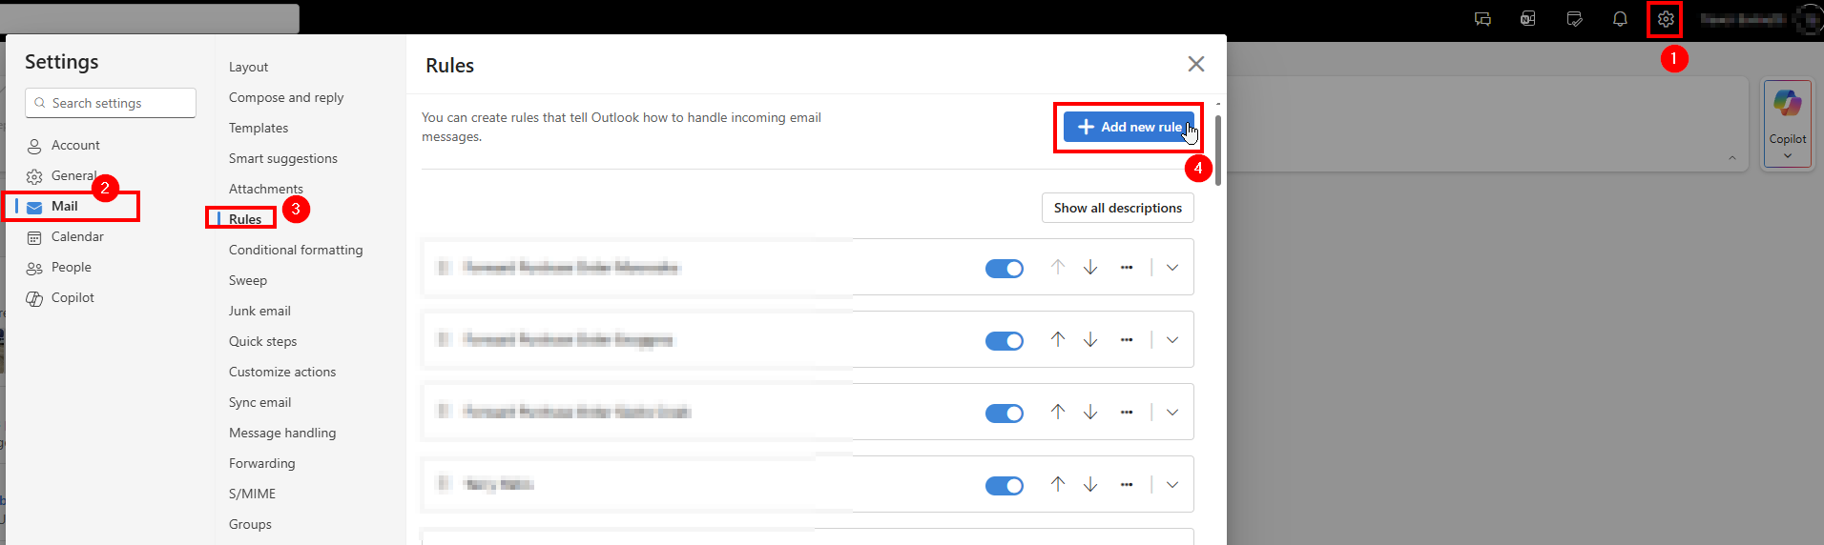This screenshot has width=1824, height=545.
Task: Click the Add new rule button
Action: point(1129,127)
